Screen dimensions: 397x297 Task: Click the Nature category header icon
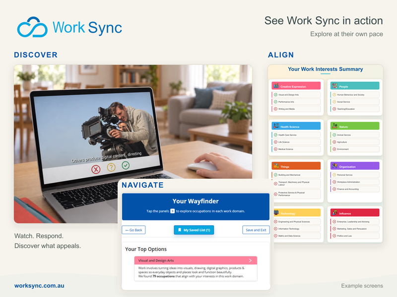pyautogui.click(x=334, y=126)
